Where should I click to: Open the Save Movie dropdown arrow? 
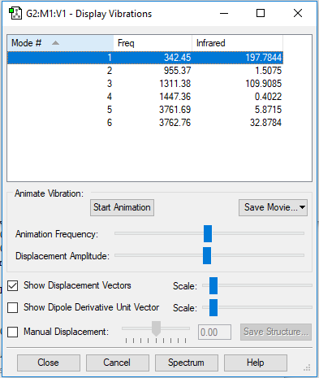tap(303, 207)
